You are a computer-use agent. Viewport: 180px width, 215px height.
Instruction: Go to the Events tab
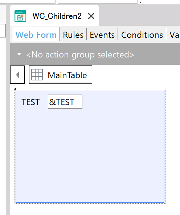click(102, 35)
